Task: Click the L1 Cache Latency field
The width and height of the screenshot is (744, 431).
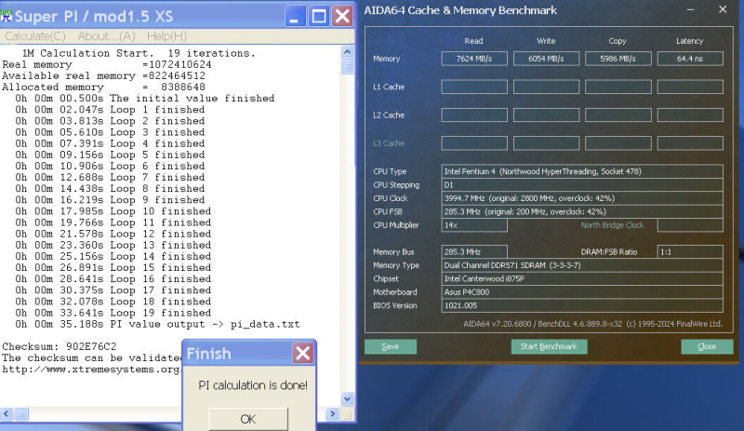Action: 690,87
